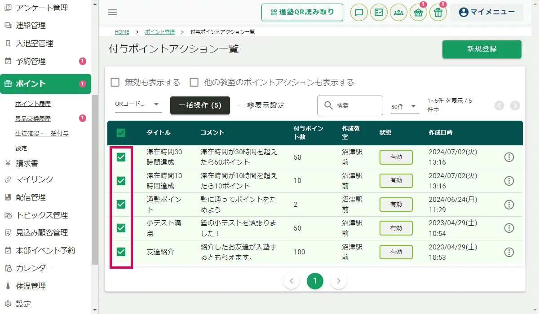The image size is (539, 314).
Task: Toggle 他の教室のポイントアクションも表示する checkbox
Action: click(194, 83)
